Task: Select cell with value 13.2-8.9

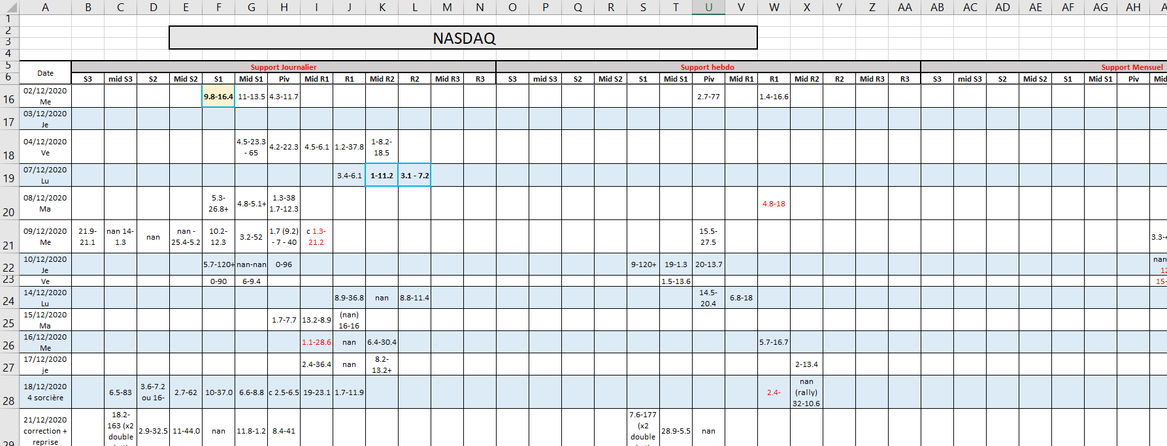Action: 316,320
